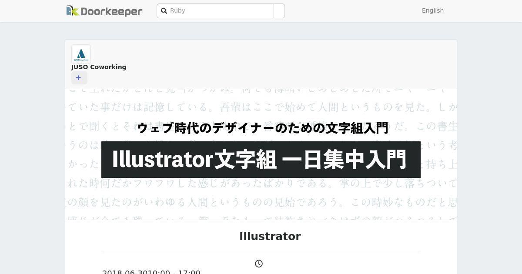This screenshot has height=274, width=522.
Task: Click the plus button under JUSO Coworking
Action: point(79,78)
